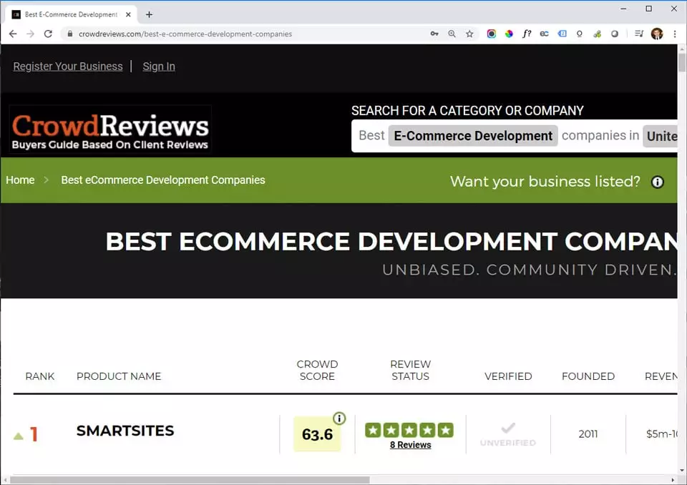Screen dimensions: 687x485
Task: Click the vertical scrollbar down arrow
Action: click(x=682, y=471)
